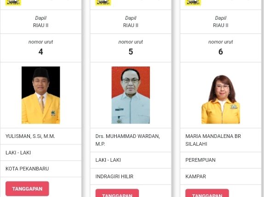Click the PEREMPUAN gender row
264x197 pixels.
pyautogui.click(x=221, y=160)
